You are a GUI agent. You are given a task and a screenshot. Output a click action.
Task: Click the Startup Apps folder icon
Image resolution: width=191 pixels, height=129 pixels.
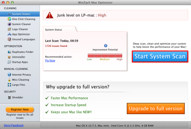click(x=9, y=62)
